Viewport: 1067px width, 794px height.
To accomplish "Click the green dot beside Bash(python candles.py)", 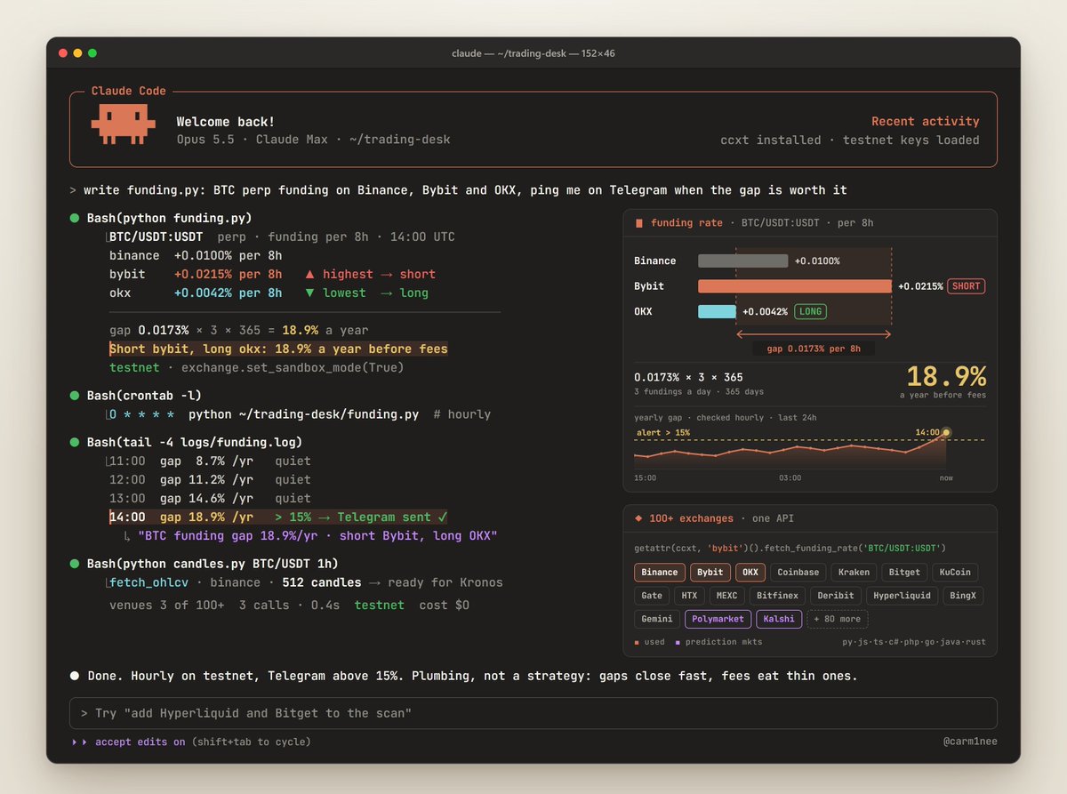I will 75,564.
